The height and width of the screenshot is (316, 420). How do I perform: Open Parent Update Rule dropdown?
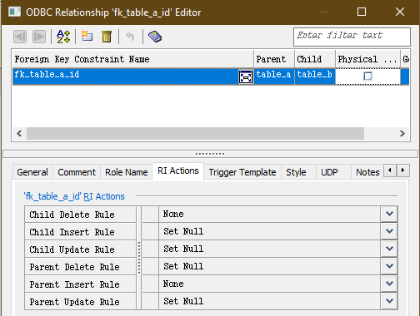tap(389, 301)
